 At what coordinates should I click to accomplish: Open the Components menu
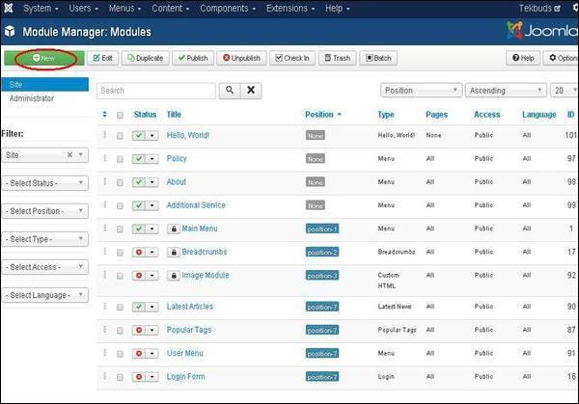click(228, 8)
